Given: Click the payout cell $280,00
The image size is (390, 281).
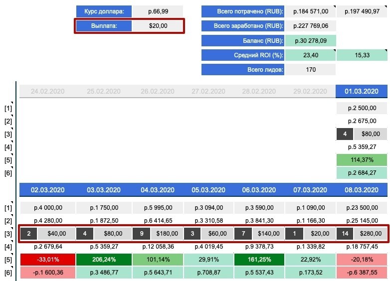Looking at the screenshot, I should click(x=371, y=234).
